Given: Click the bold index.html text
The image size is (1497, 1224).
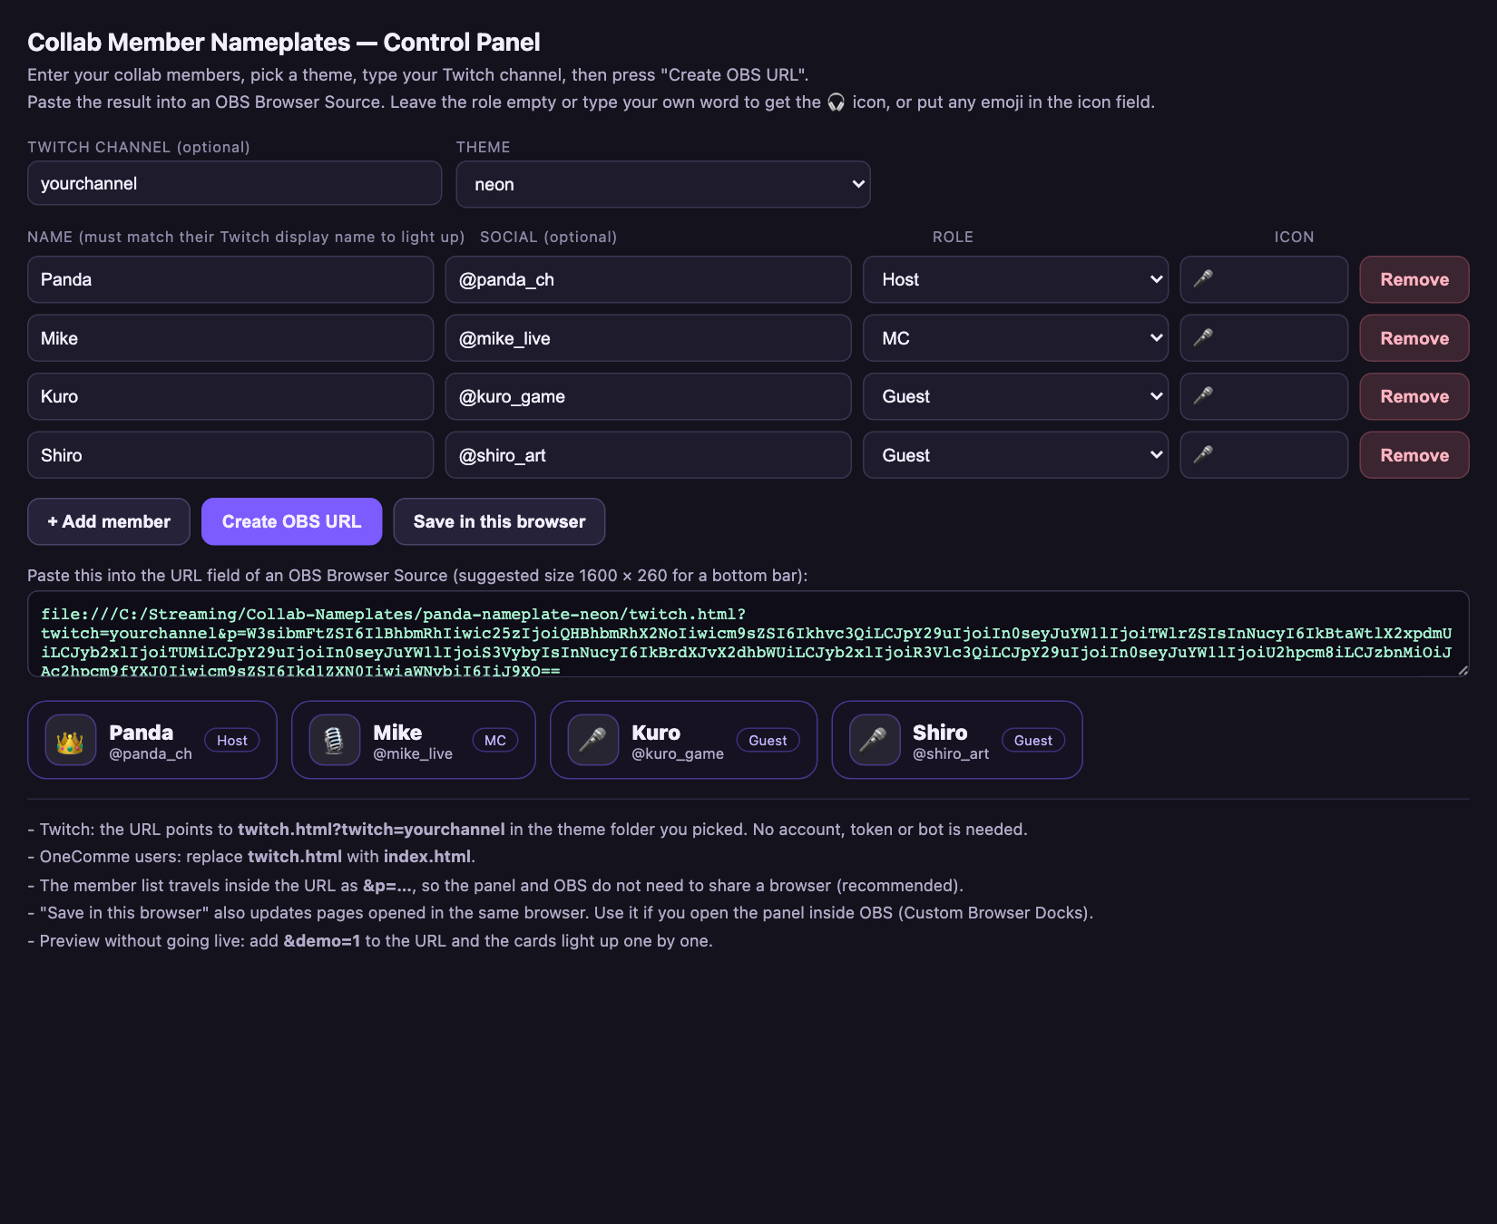Looking at the screenshot, I should (x=427, y=857).
